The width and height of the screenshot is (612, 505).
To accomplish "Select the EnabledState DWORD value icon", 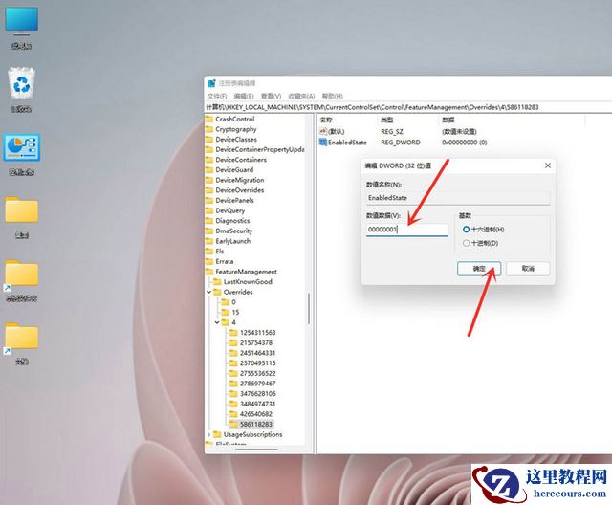I will (x=323, y=143).
